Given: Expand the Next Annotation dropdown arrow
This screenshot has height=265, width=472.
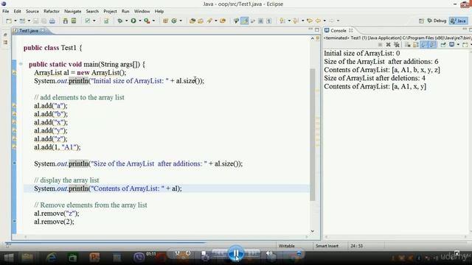Looking at the screenshot, I should [x=289, y=21].
